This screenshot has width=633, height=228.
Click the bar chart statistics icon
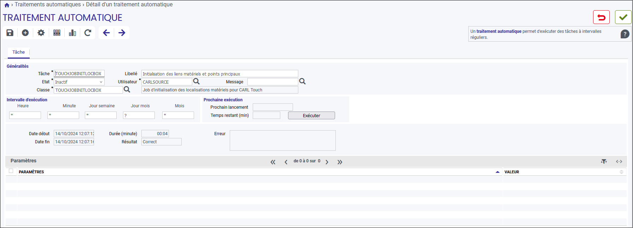(72, 33)
